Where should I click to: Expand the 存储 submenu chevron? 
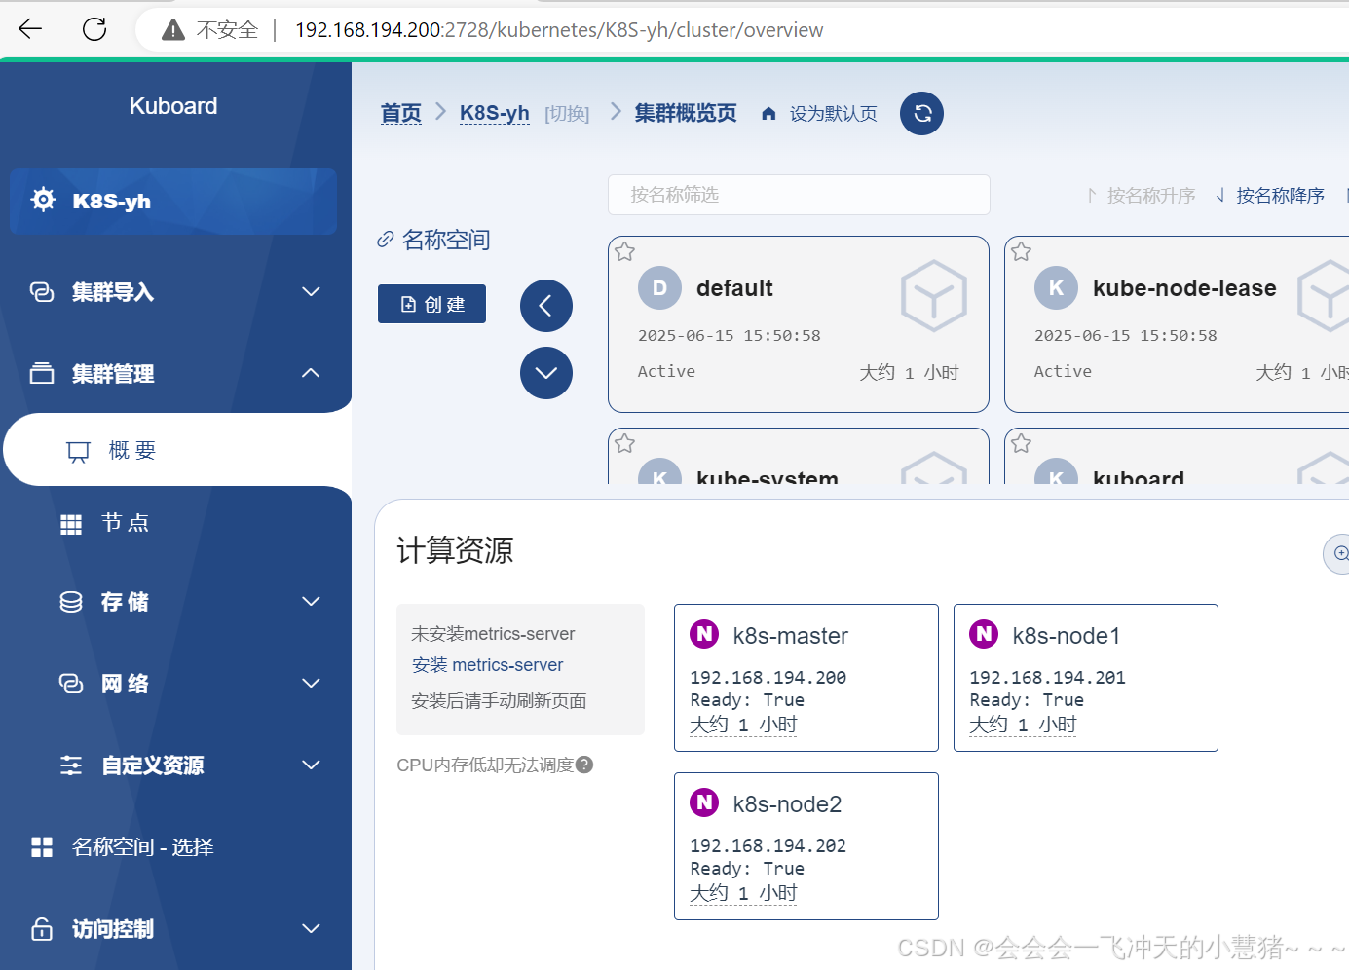click(311, 601)
